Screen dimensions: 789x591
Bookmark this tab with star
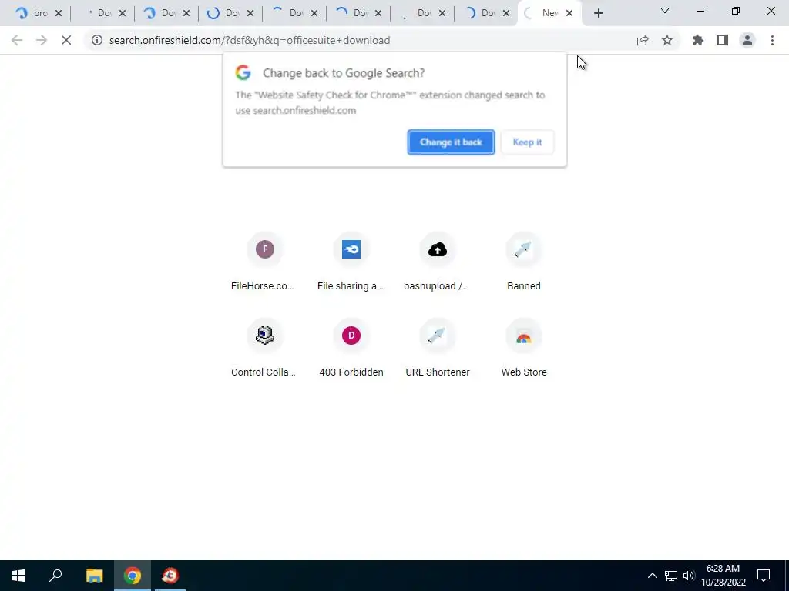tap(667, 40)
